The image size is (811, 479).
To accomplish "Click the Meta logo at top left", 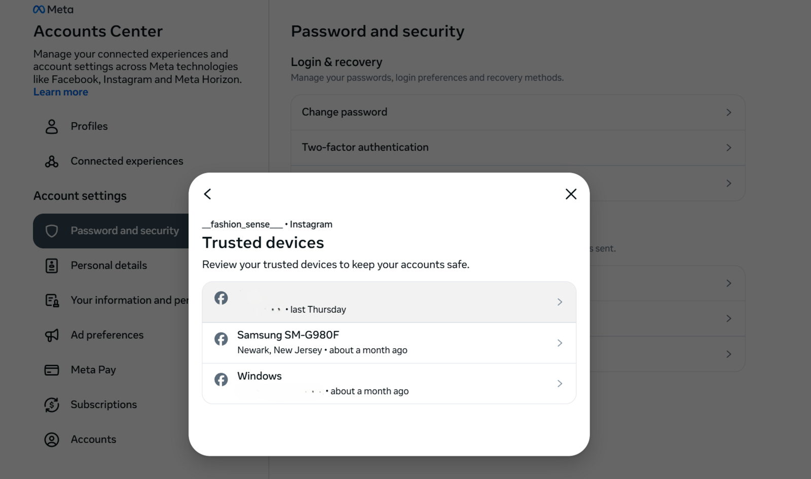I will point(53,9).
